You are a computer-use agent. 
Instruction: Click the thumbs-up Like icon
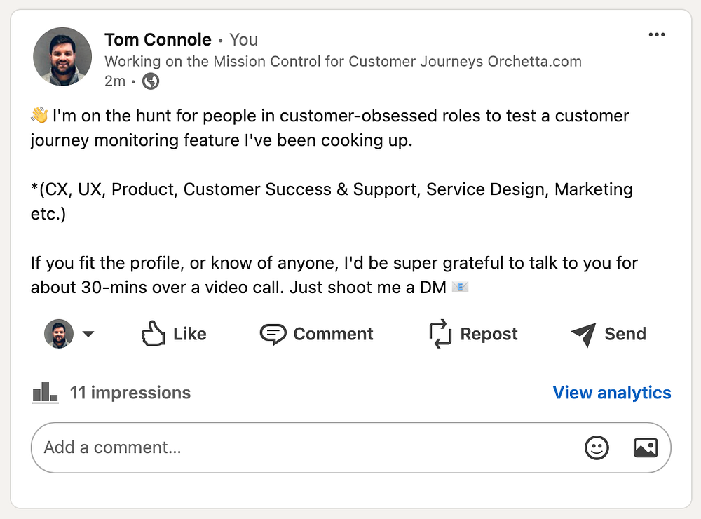(x=154, y=334)
